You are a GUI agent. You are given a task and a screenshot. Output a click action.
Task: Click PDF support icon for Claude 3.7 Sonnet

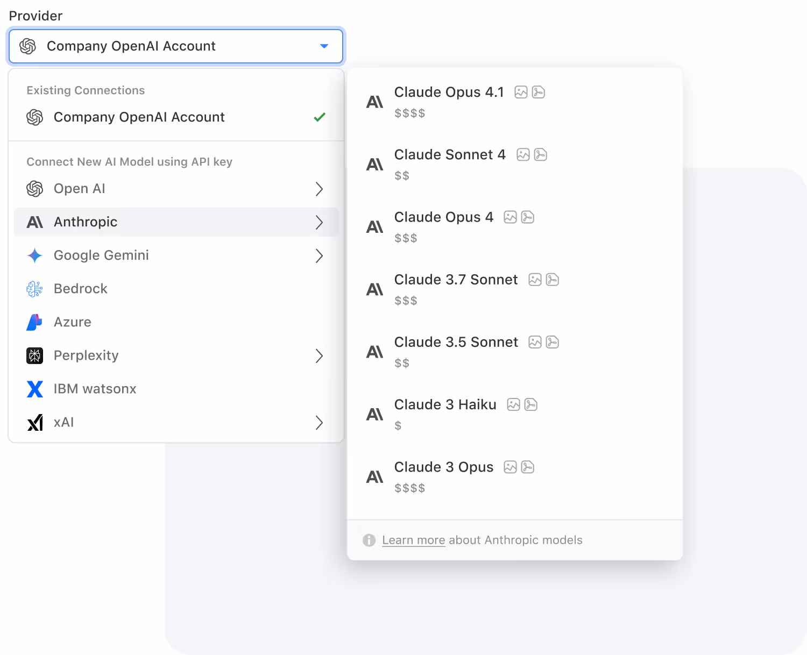tap(553, 280)
